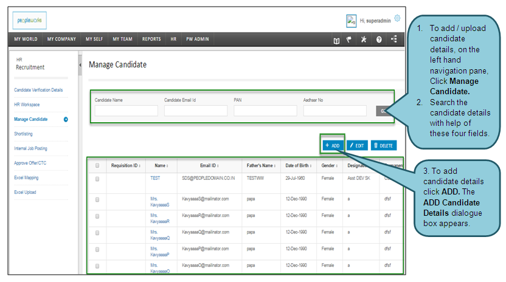Click the Candidate Name input field

[x=126, y=111]
